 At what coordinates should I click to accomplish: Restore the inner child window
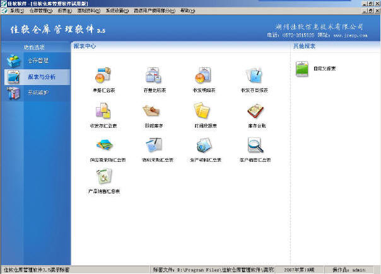[371, 11]
